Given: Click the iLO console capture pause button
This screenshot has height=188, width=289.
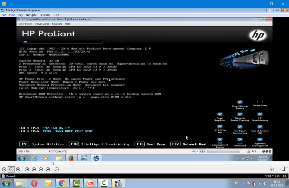Looking at the screenshot, I should [197, 151].
